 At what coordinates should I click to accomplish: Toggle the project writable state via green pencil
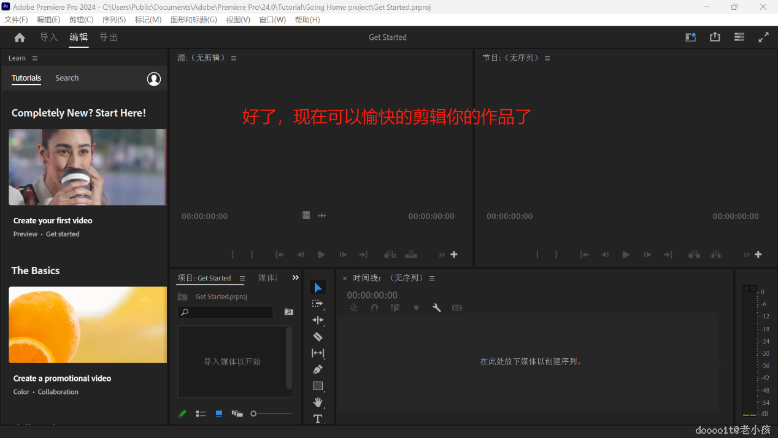point(182,413)
